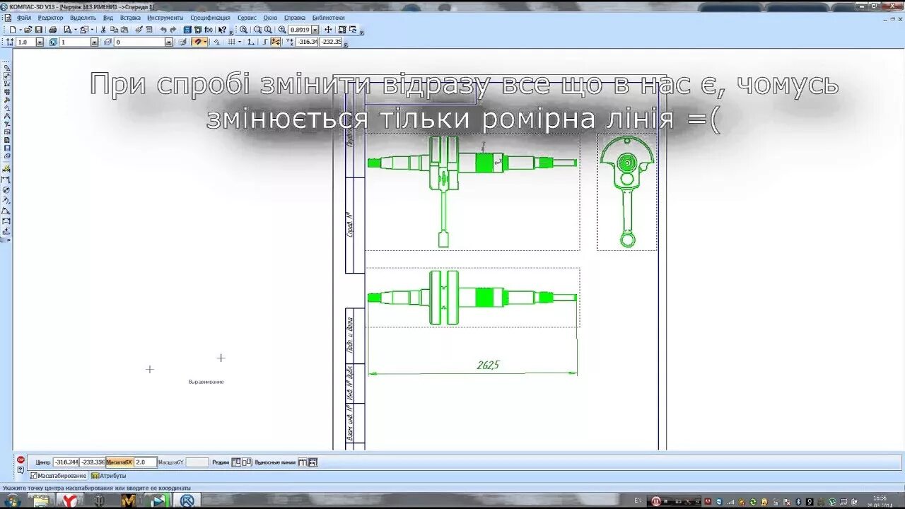
Task: Click the МасштабY empty field
Action: (197, 462)
